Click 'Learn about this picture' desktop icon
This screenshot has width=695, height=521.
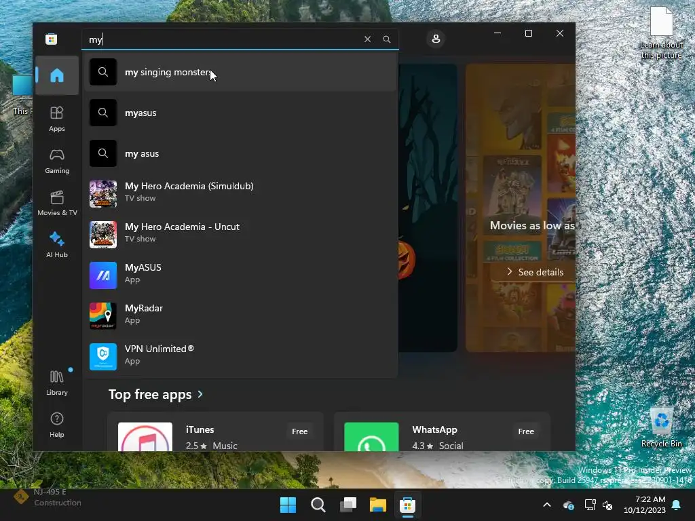tap(661, 33)
